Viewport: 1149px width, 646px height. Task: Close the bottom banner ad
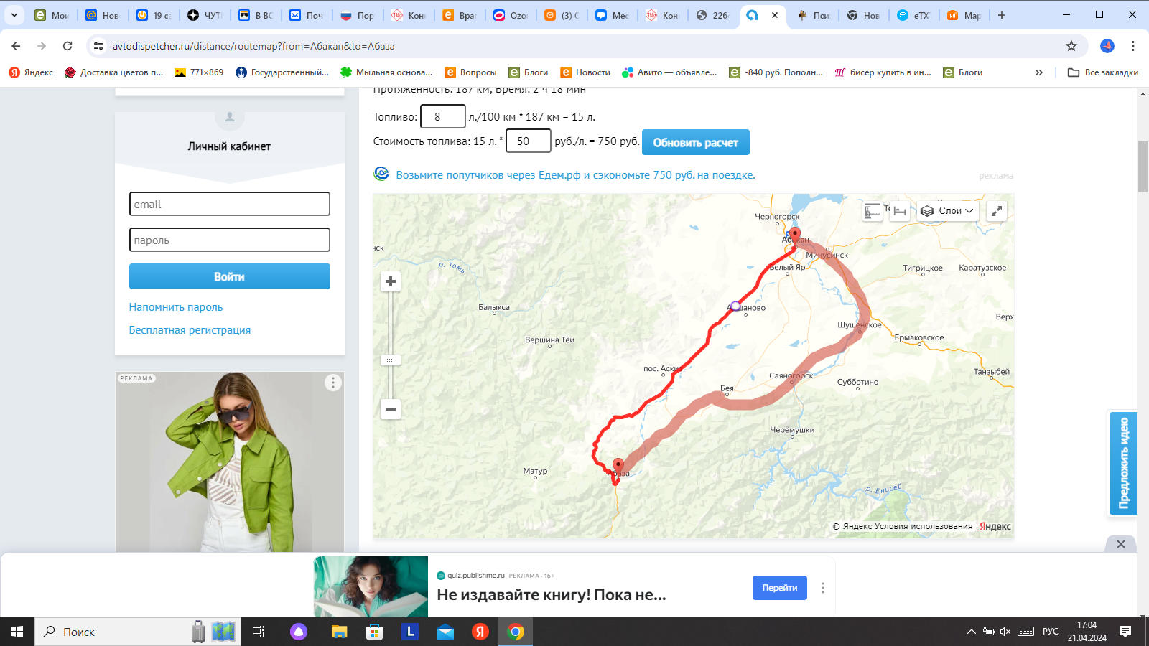pos(1121,544)
